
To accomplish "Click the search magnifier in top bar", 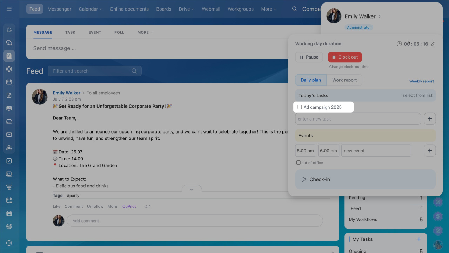I will point(295,9).
